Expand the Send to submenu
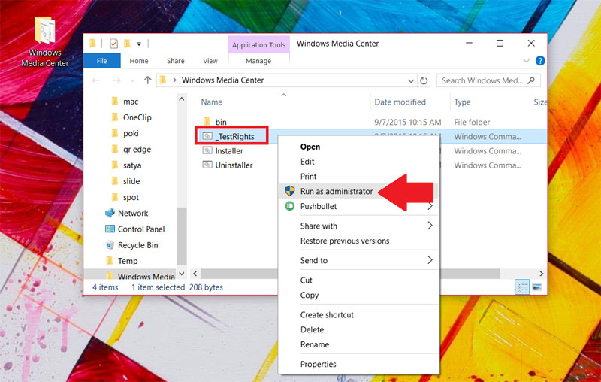Image resolution: width=601 pixels, height=382 pixels. (x=359, y=260)
